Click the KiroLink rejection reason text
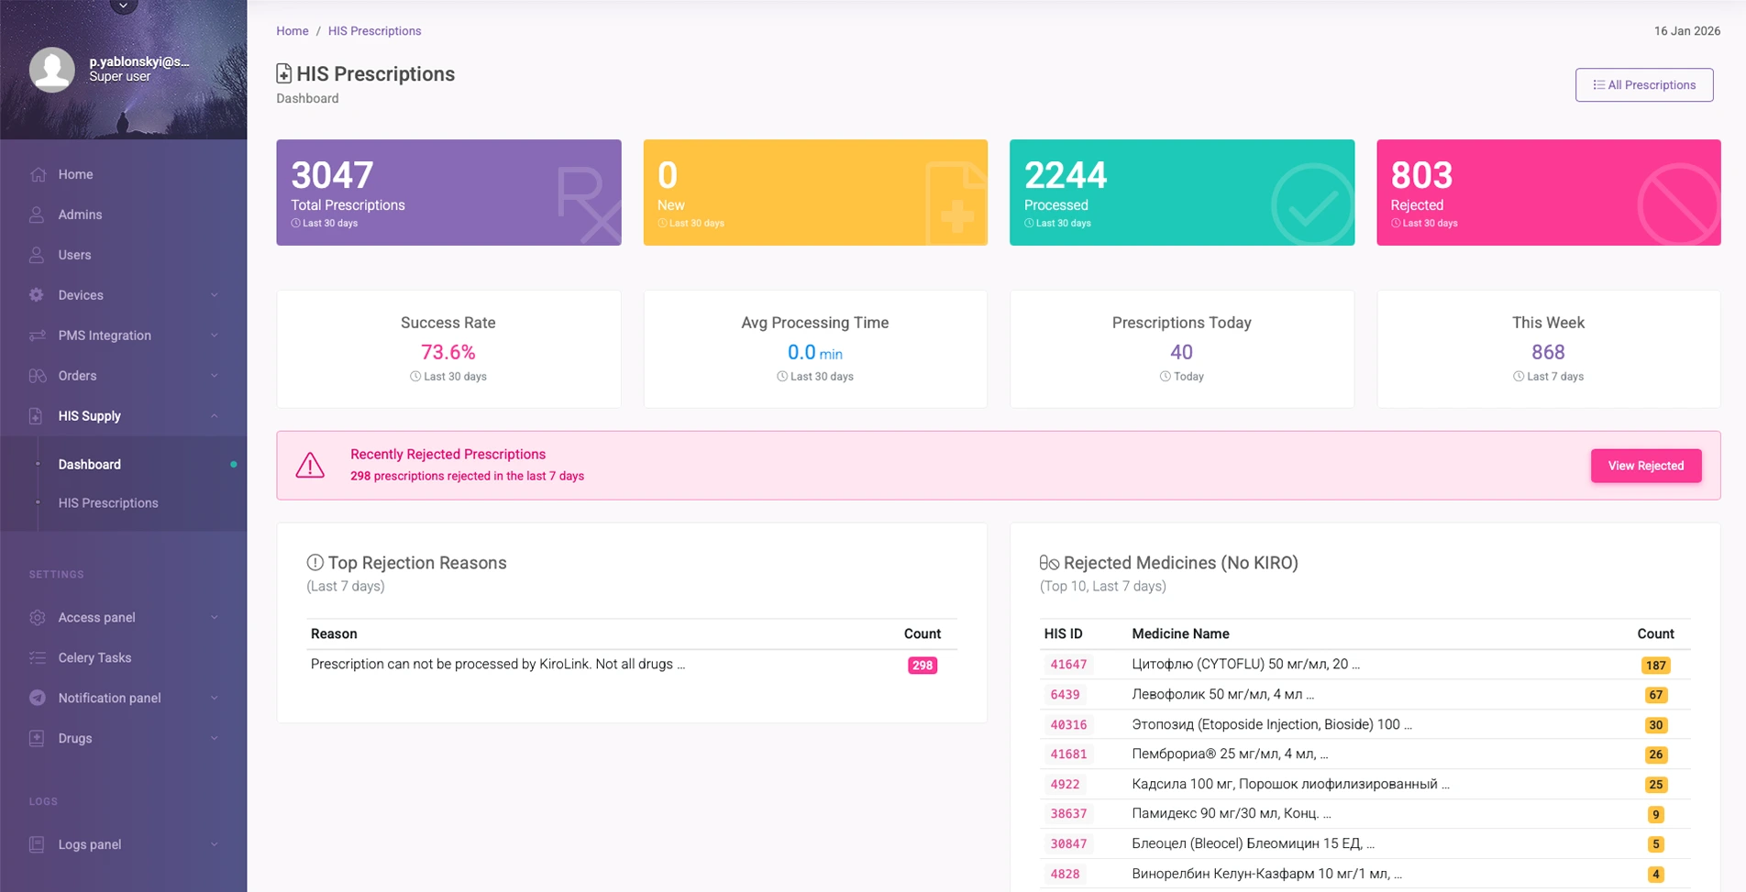 tap(498, 665)
